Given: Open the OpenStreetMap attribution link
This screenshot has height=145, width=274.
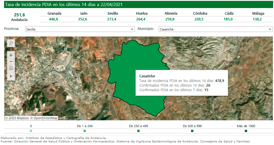Looking at the screenshot, I should click(x=44, y=118).
